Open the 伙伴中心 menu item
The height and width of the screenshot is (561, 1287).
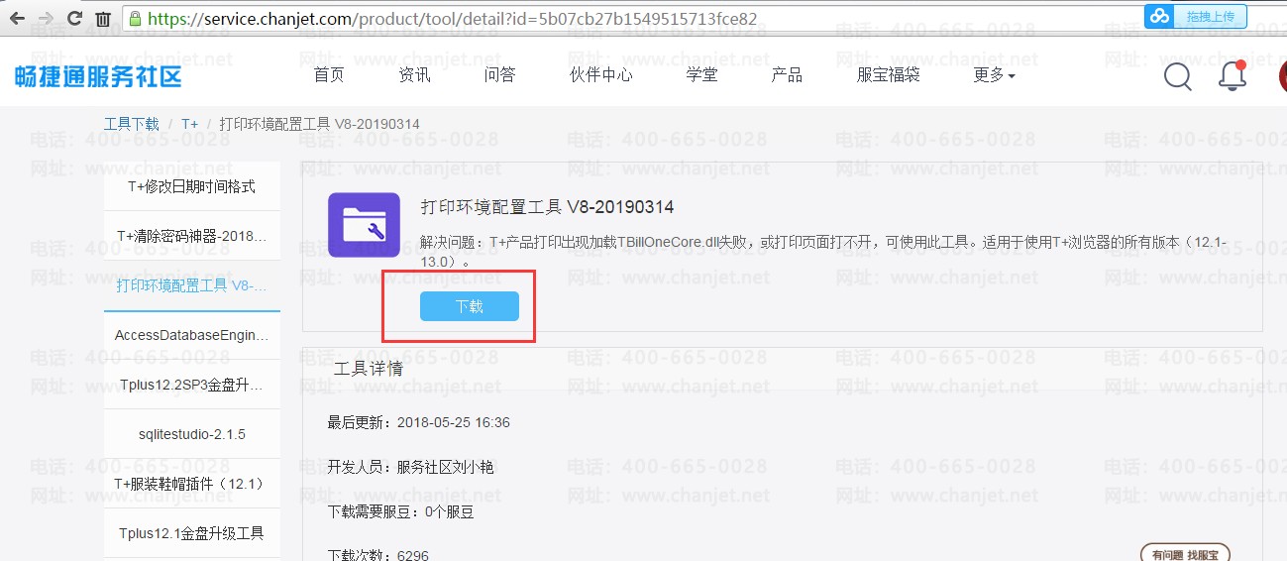click(600, 75)
